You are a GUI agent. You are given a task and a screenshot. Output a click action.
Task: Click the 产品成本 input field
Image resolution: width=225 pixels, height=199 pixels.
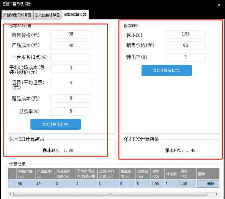click(70, 46)
